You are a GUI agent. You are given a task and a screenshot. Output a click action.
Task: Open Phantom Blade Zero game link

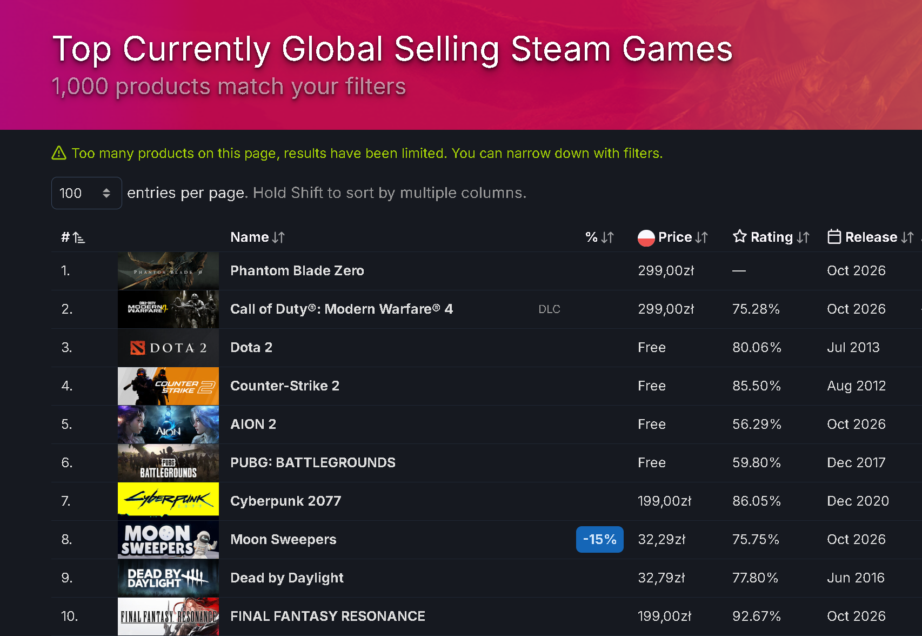(297, 270)
